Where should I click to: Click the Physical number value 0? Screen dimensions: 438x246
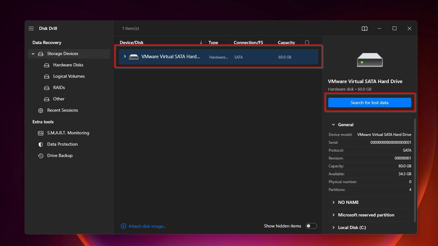(x=410, y=182)
